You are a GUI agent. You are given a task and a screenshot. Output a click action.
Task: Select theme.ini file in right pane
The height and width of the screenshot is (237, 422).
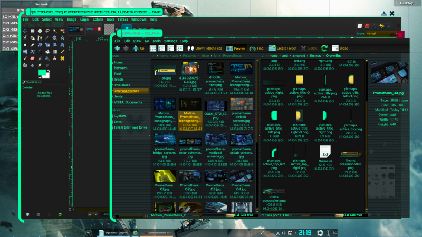pos(325,152)
